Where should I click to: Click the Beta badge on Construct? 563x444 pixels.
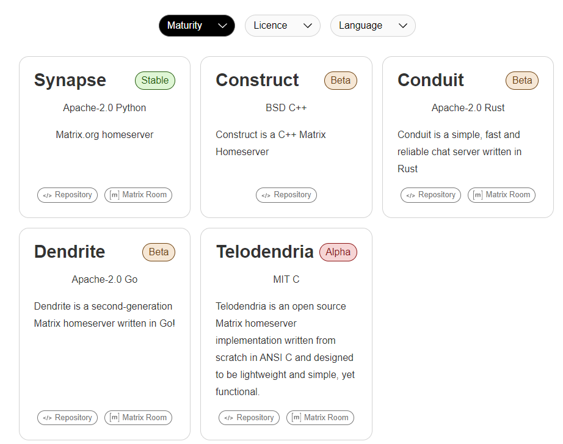pyautogui.click(x=341, y=81)
